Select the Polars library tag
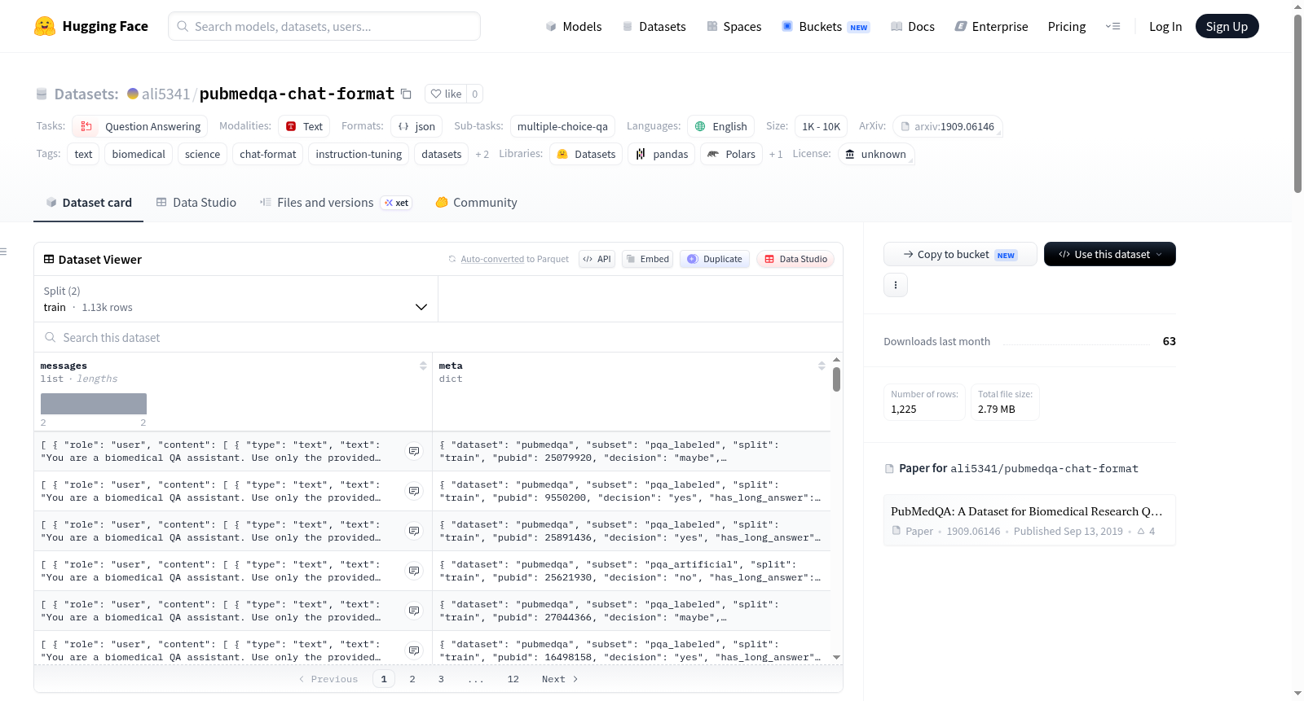Screen dimensions: 1304x701 pos(732,154)
